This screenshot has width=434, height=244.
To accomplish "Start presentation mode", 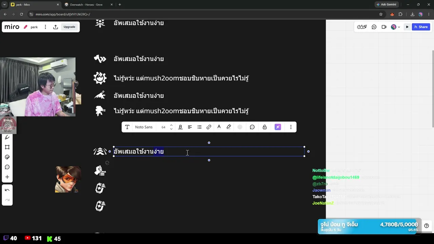I will tap(407, 27).
